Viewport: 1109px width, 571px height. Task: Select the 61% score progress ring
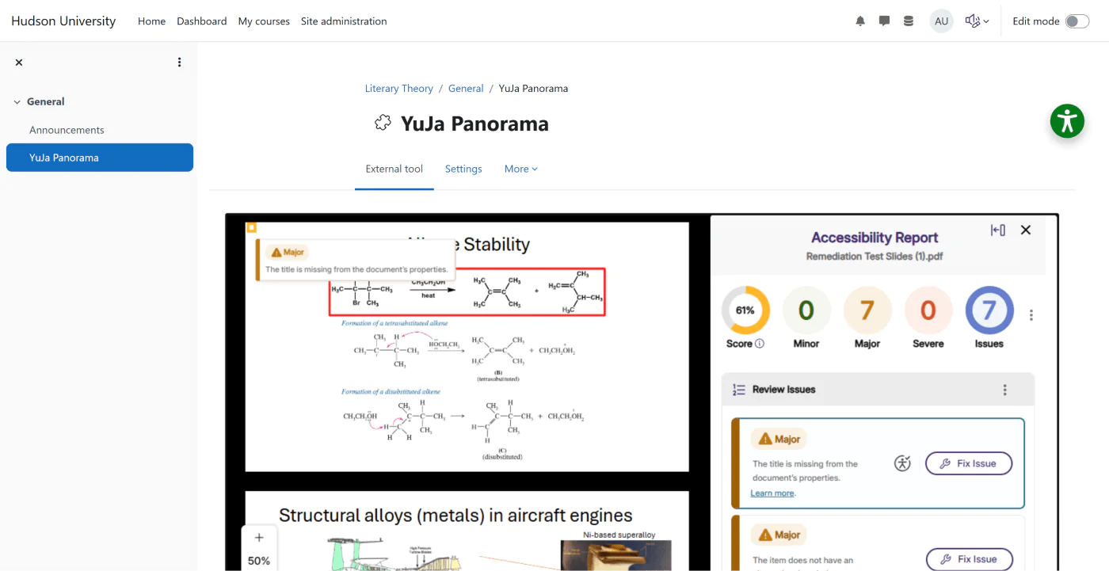coord(745,310)
